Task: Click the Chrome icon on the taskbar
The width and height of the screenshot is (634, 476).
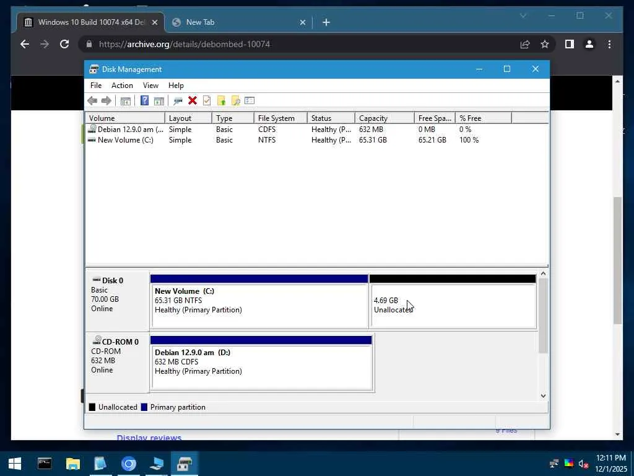Action: coord(129,464)
